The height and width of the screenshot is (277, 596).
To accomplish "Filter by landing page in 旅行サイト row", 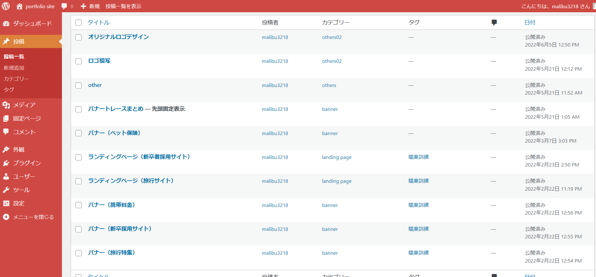I will [x=337, y=181].
